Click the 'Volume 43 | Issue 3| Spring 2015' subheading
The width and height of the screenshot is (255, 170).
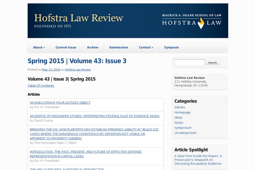pos(62,79)
